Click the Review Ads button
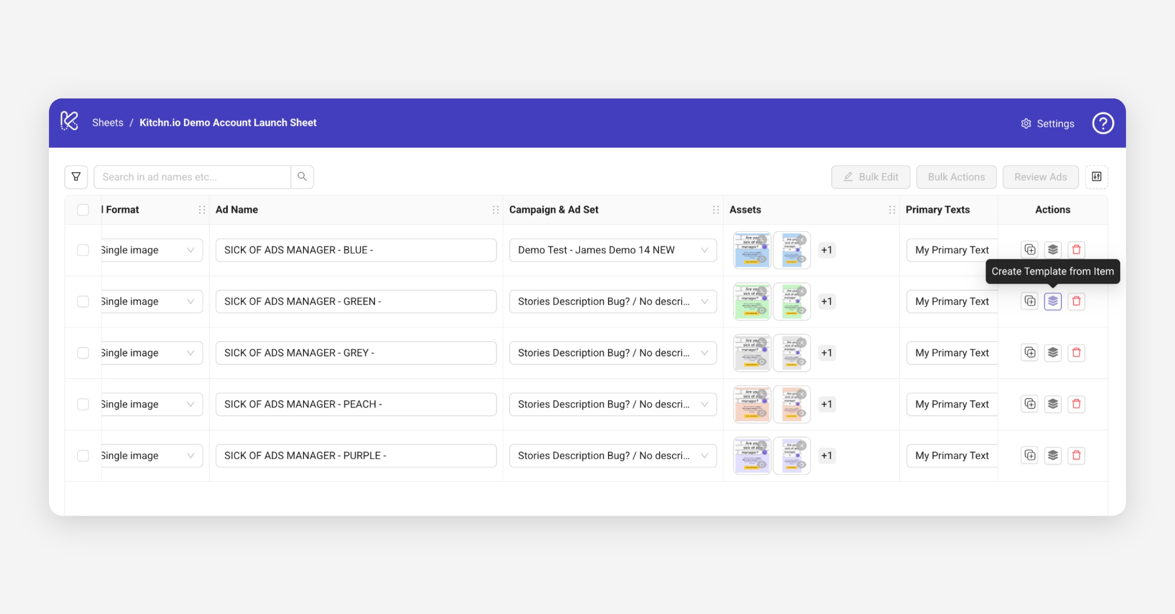The width and height of the screenshot is (1175, 614). point(1040,177)
